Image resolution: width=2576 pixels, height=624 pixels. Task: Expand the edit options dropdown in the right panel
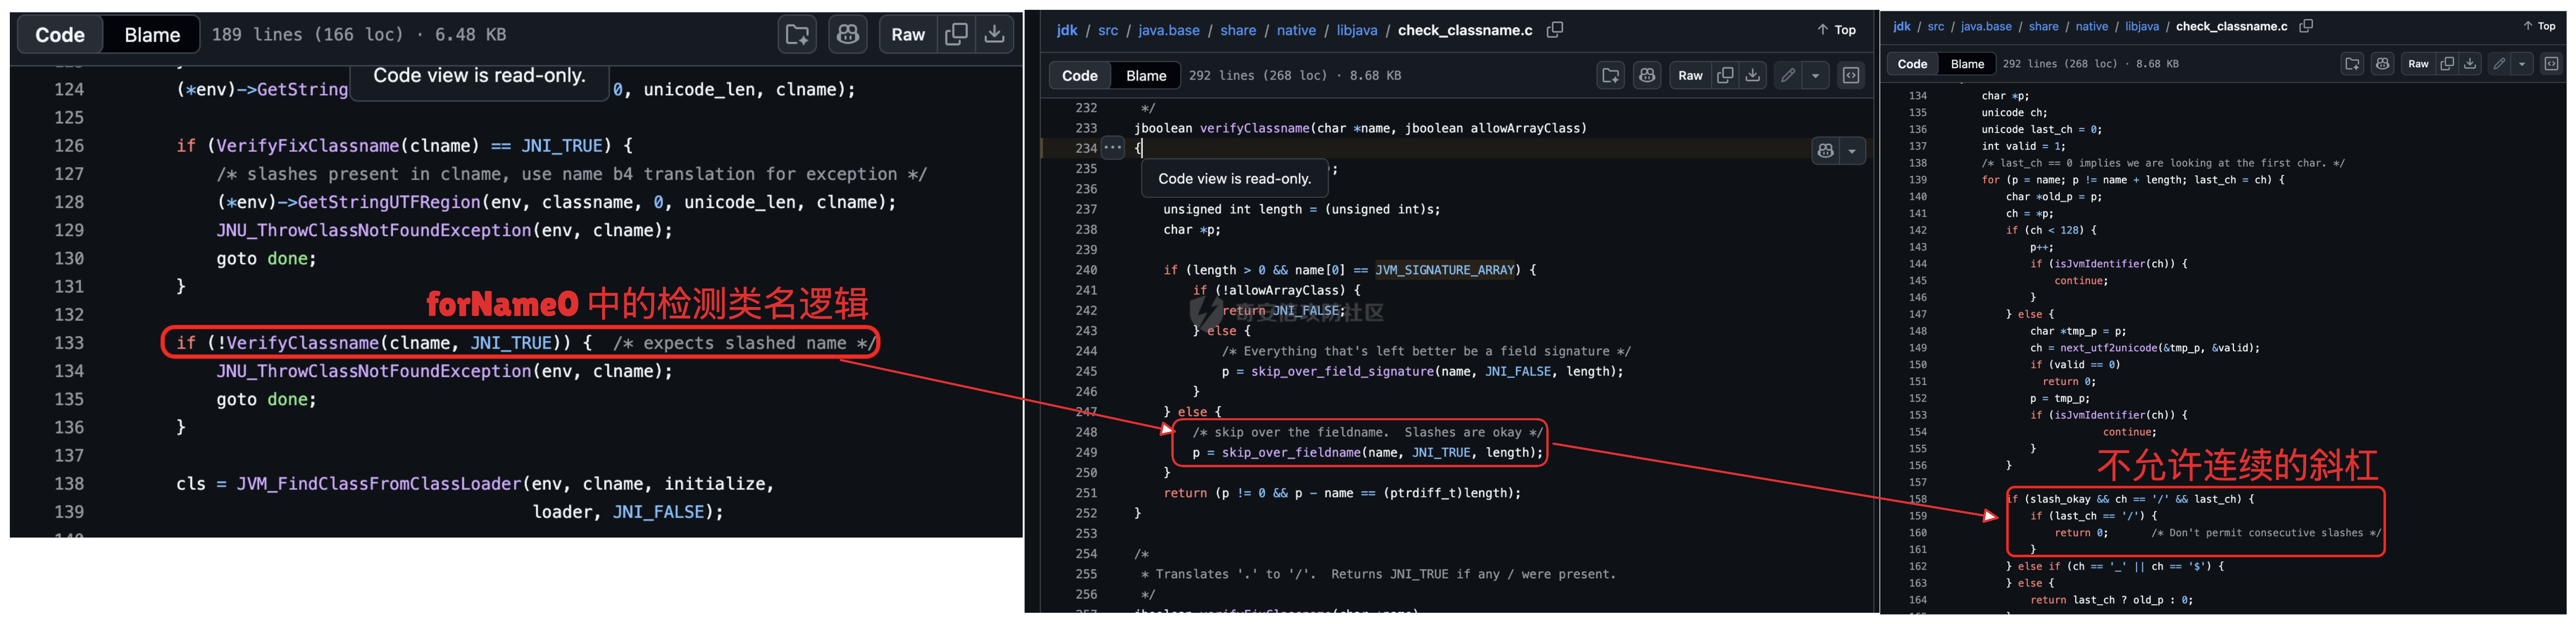pyautogui.click(x=2522, y=64)
